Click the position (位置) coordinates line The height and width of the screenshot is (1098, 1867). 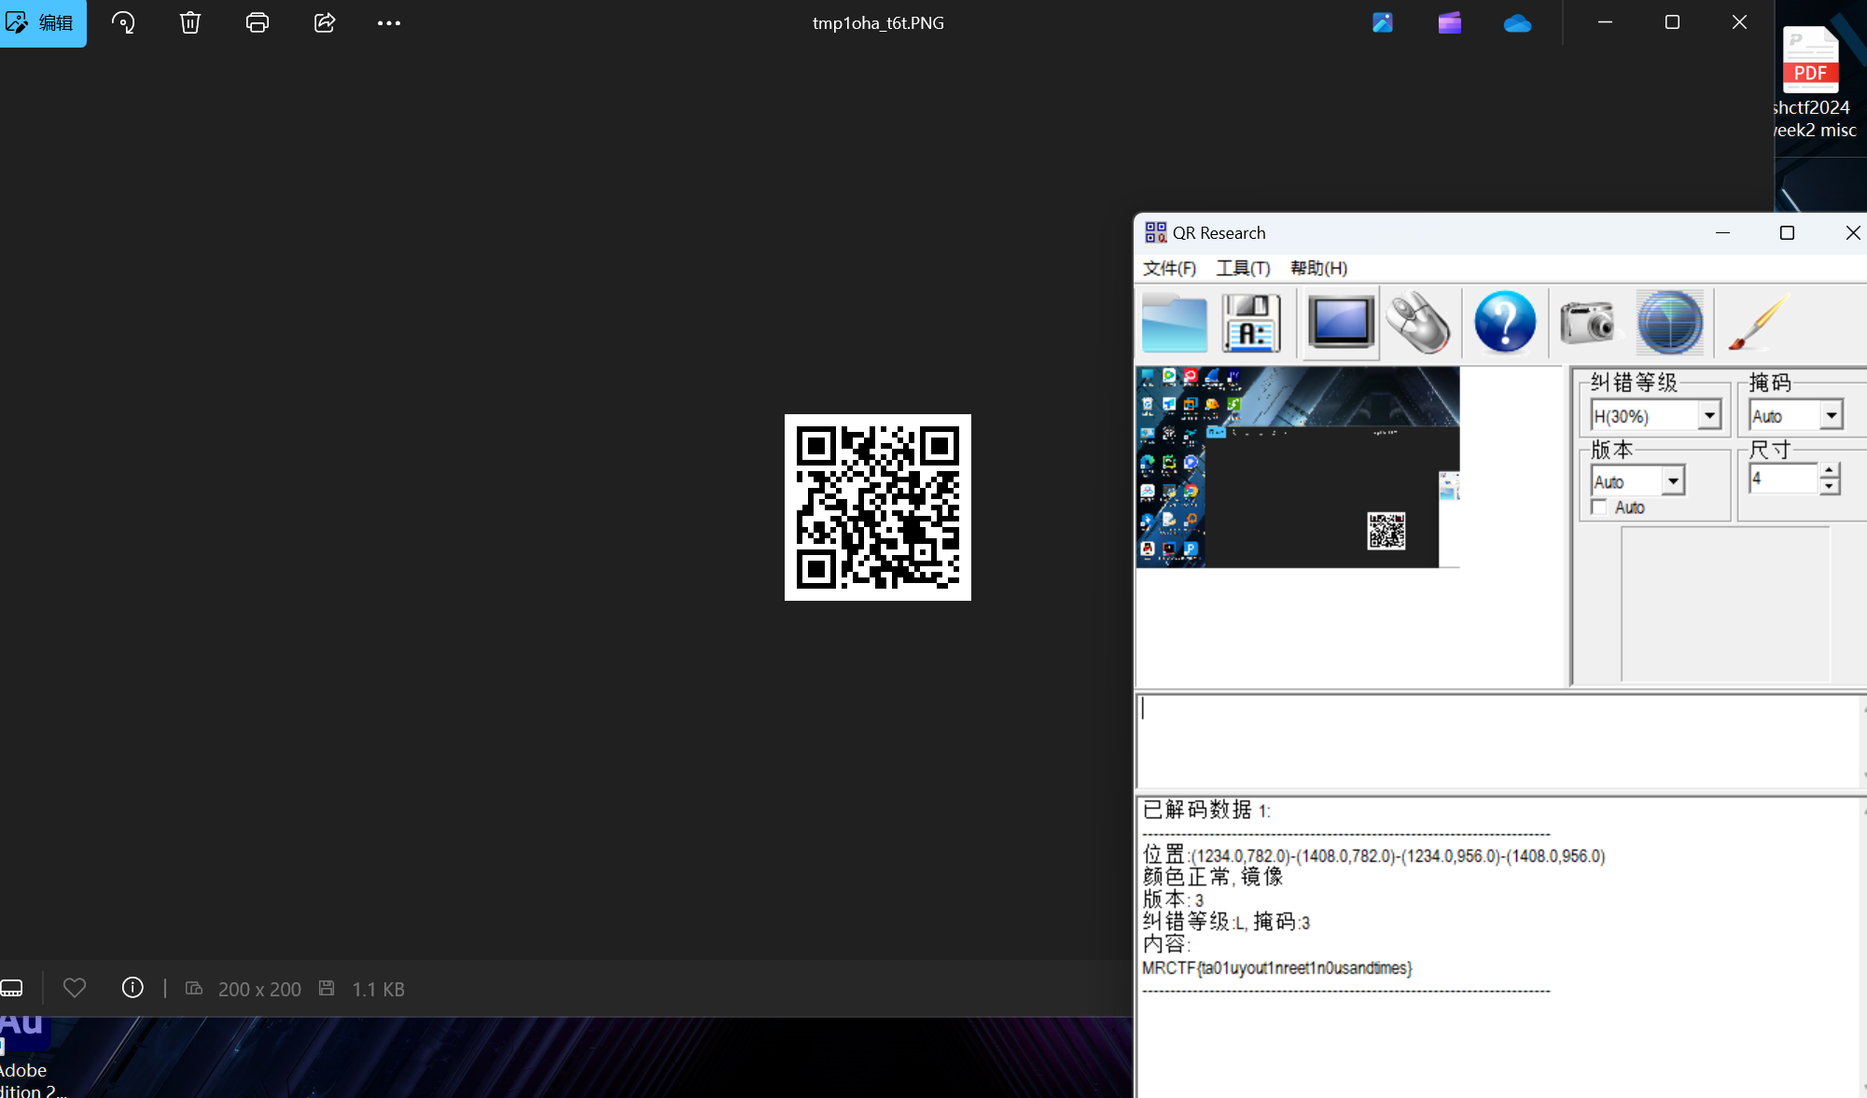pyautogui.click(x=1373, y=855)
